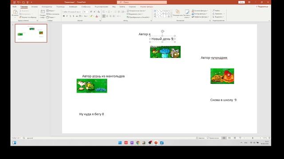Click the Find button in the editing group

(x=216, y=11)
